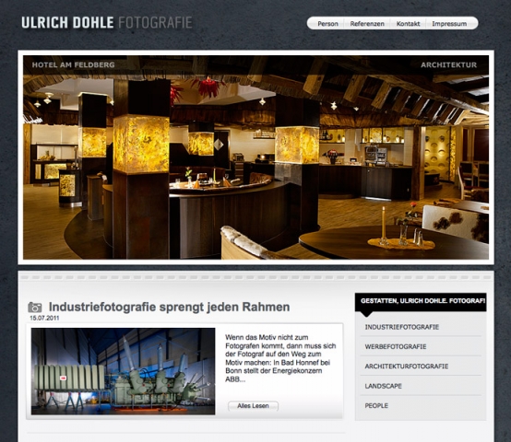Click the camera icon beside the article headline

(35, 307)
